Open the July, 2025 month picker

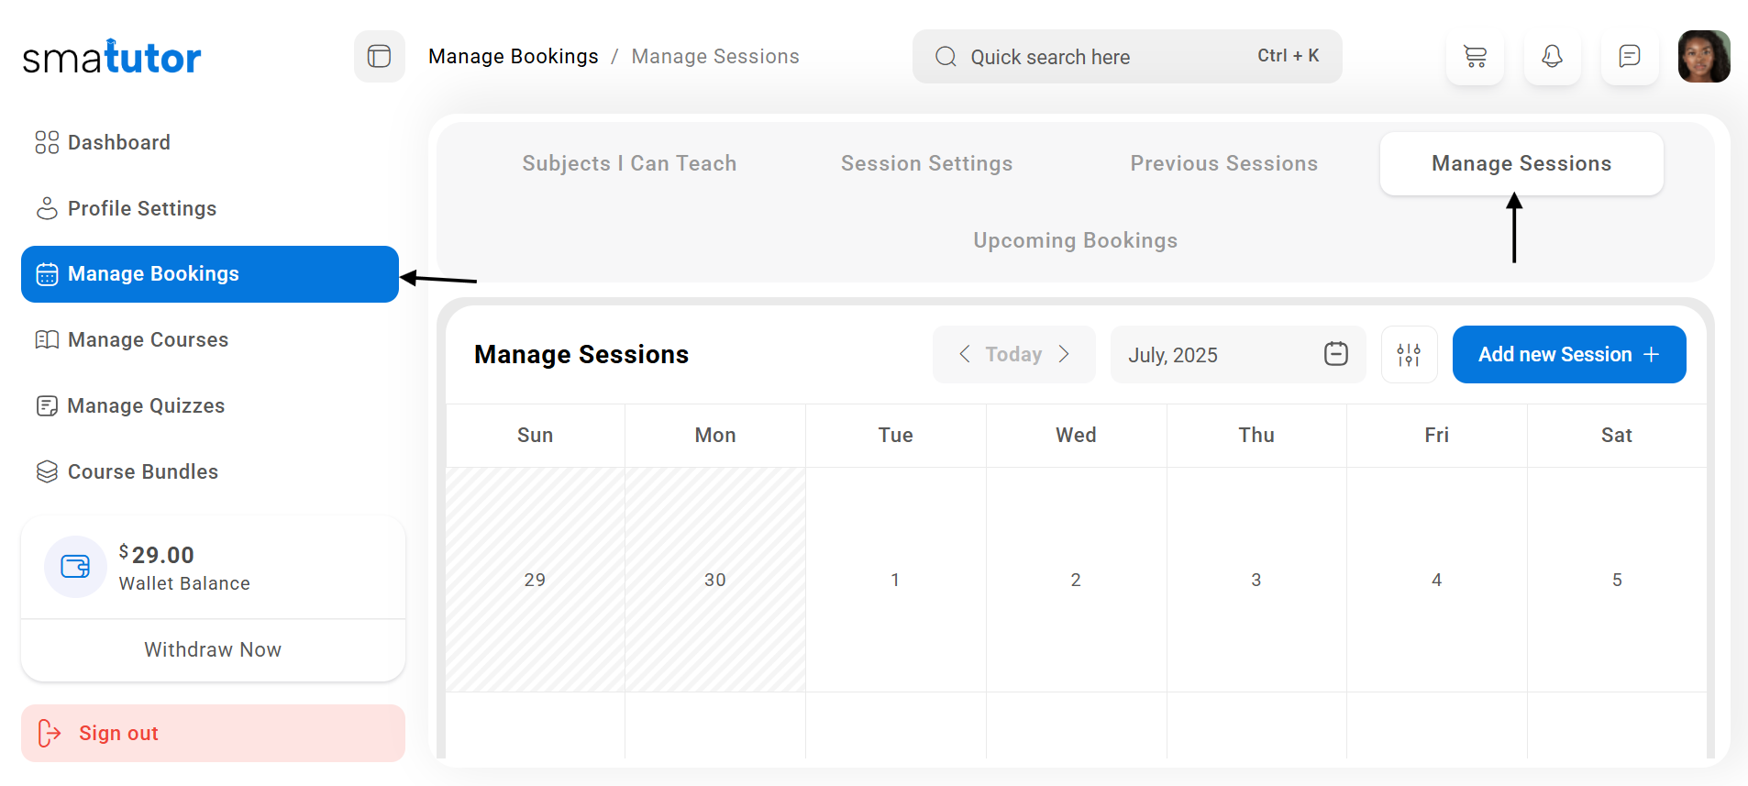point(1220,355)
